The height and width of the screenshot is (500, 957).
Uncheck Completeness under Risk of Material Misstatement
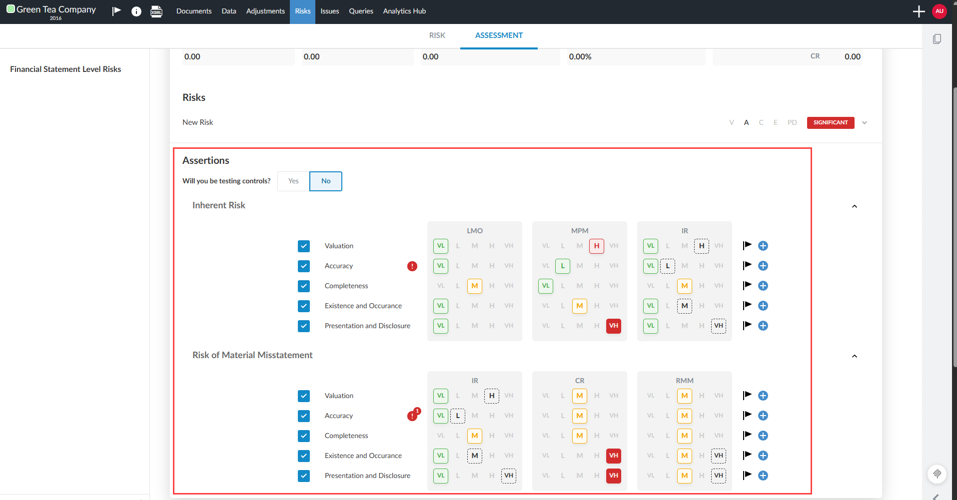click(303, 436)
